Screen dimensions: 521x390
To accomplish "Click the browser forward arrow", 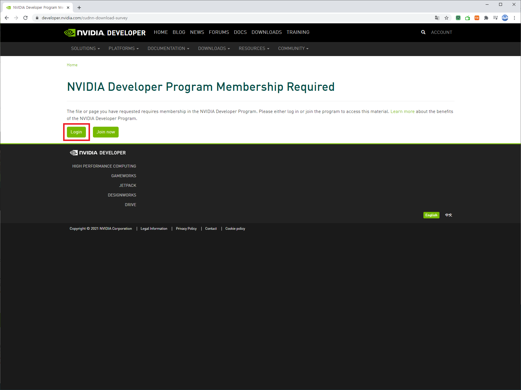I will coord(16,18).
